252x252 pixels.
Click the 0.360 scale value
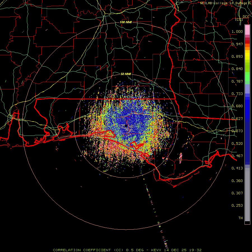tap(237, 181)
